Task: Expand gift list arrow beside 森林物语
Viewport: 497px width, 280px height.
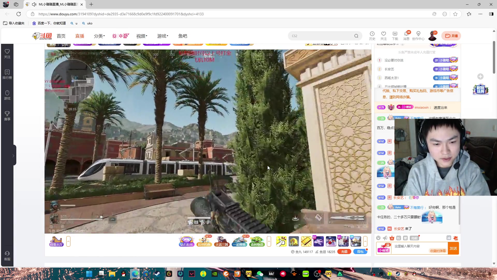Action: (x=269, y=241)
